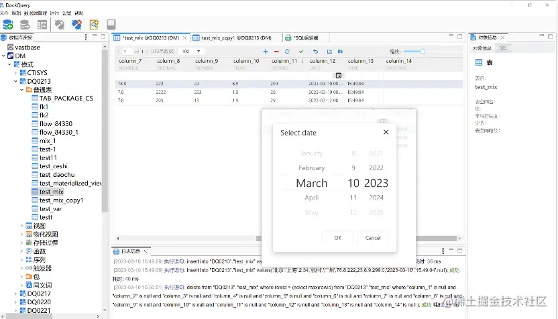Commit changes with the green checkmark
The image size is (558, 319).
point(301,52)
